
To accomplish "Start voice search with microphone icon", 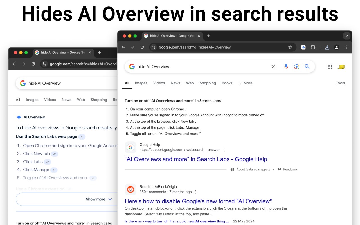I will point(286,67).
